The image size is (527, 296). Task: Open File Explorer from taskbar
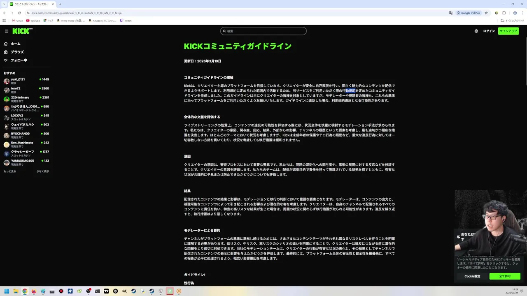[16, 291]
